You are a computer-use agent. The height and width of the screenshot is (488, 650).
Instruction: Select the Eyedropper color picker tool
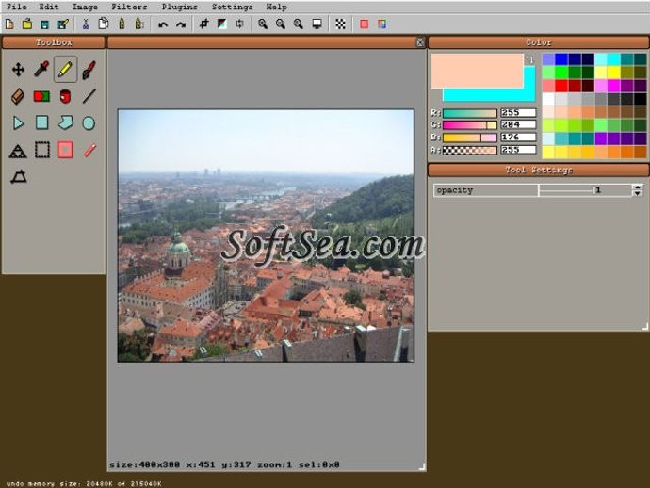pos(41,69)
